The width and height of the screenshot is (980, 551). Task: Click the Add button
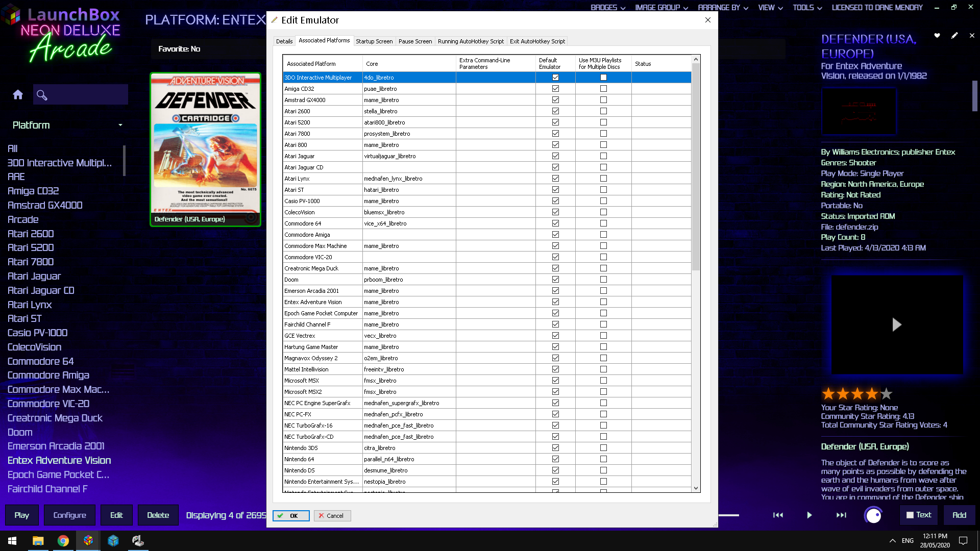[959, 515]
